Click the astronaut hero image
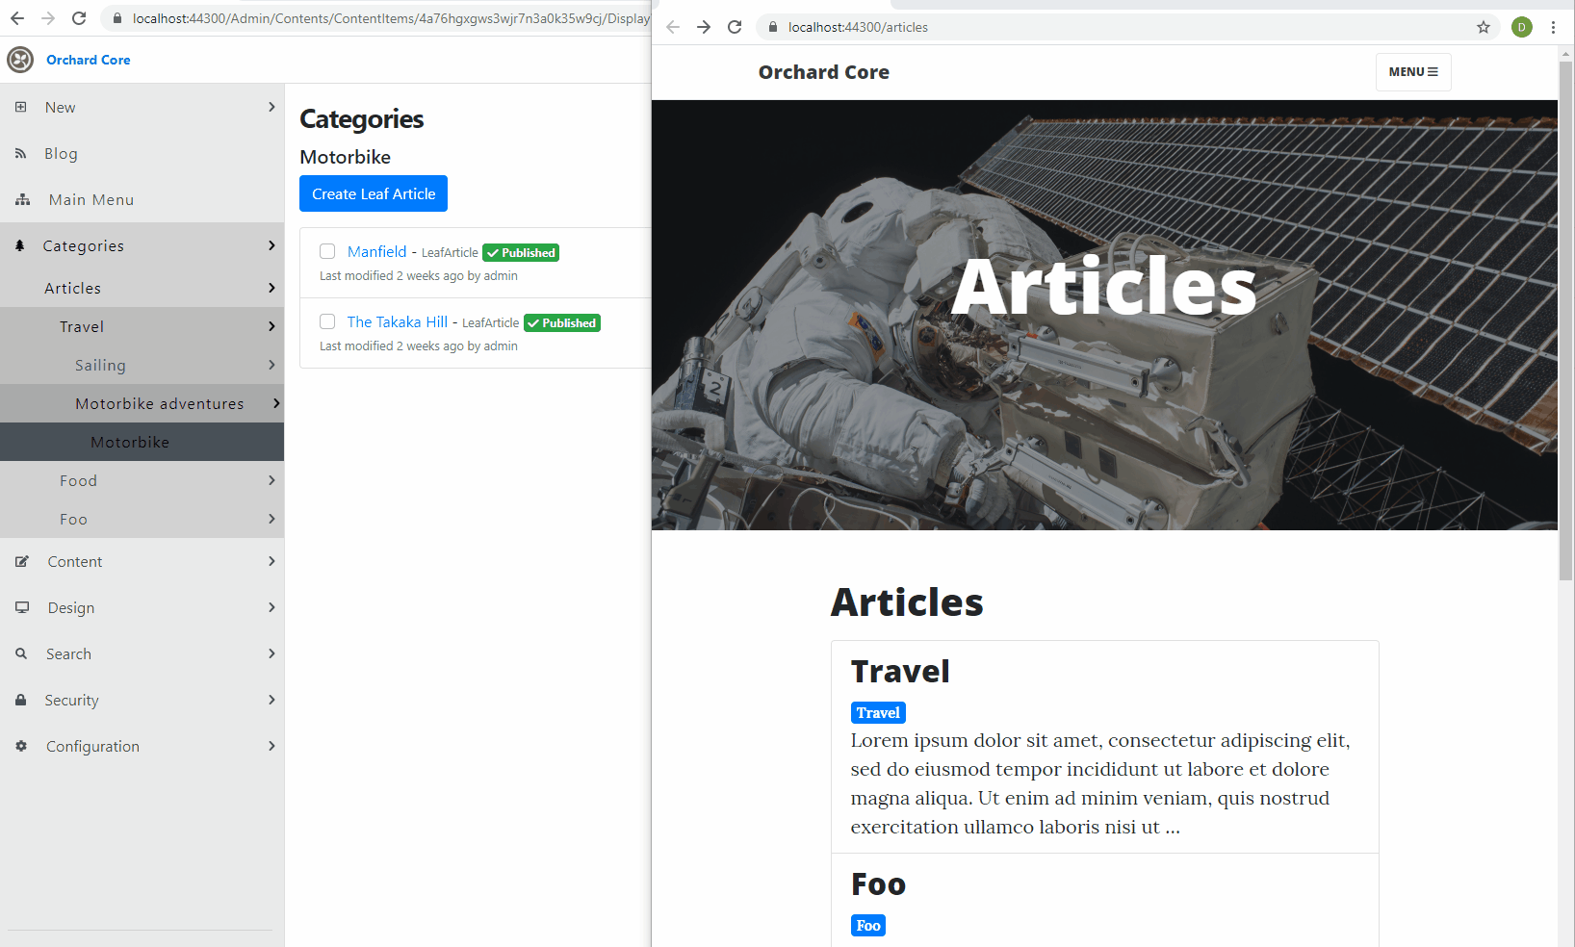1575x947 pixels. [x=1104, y=315]
